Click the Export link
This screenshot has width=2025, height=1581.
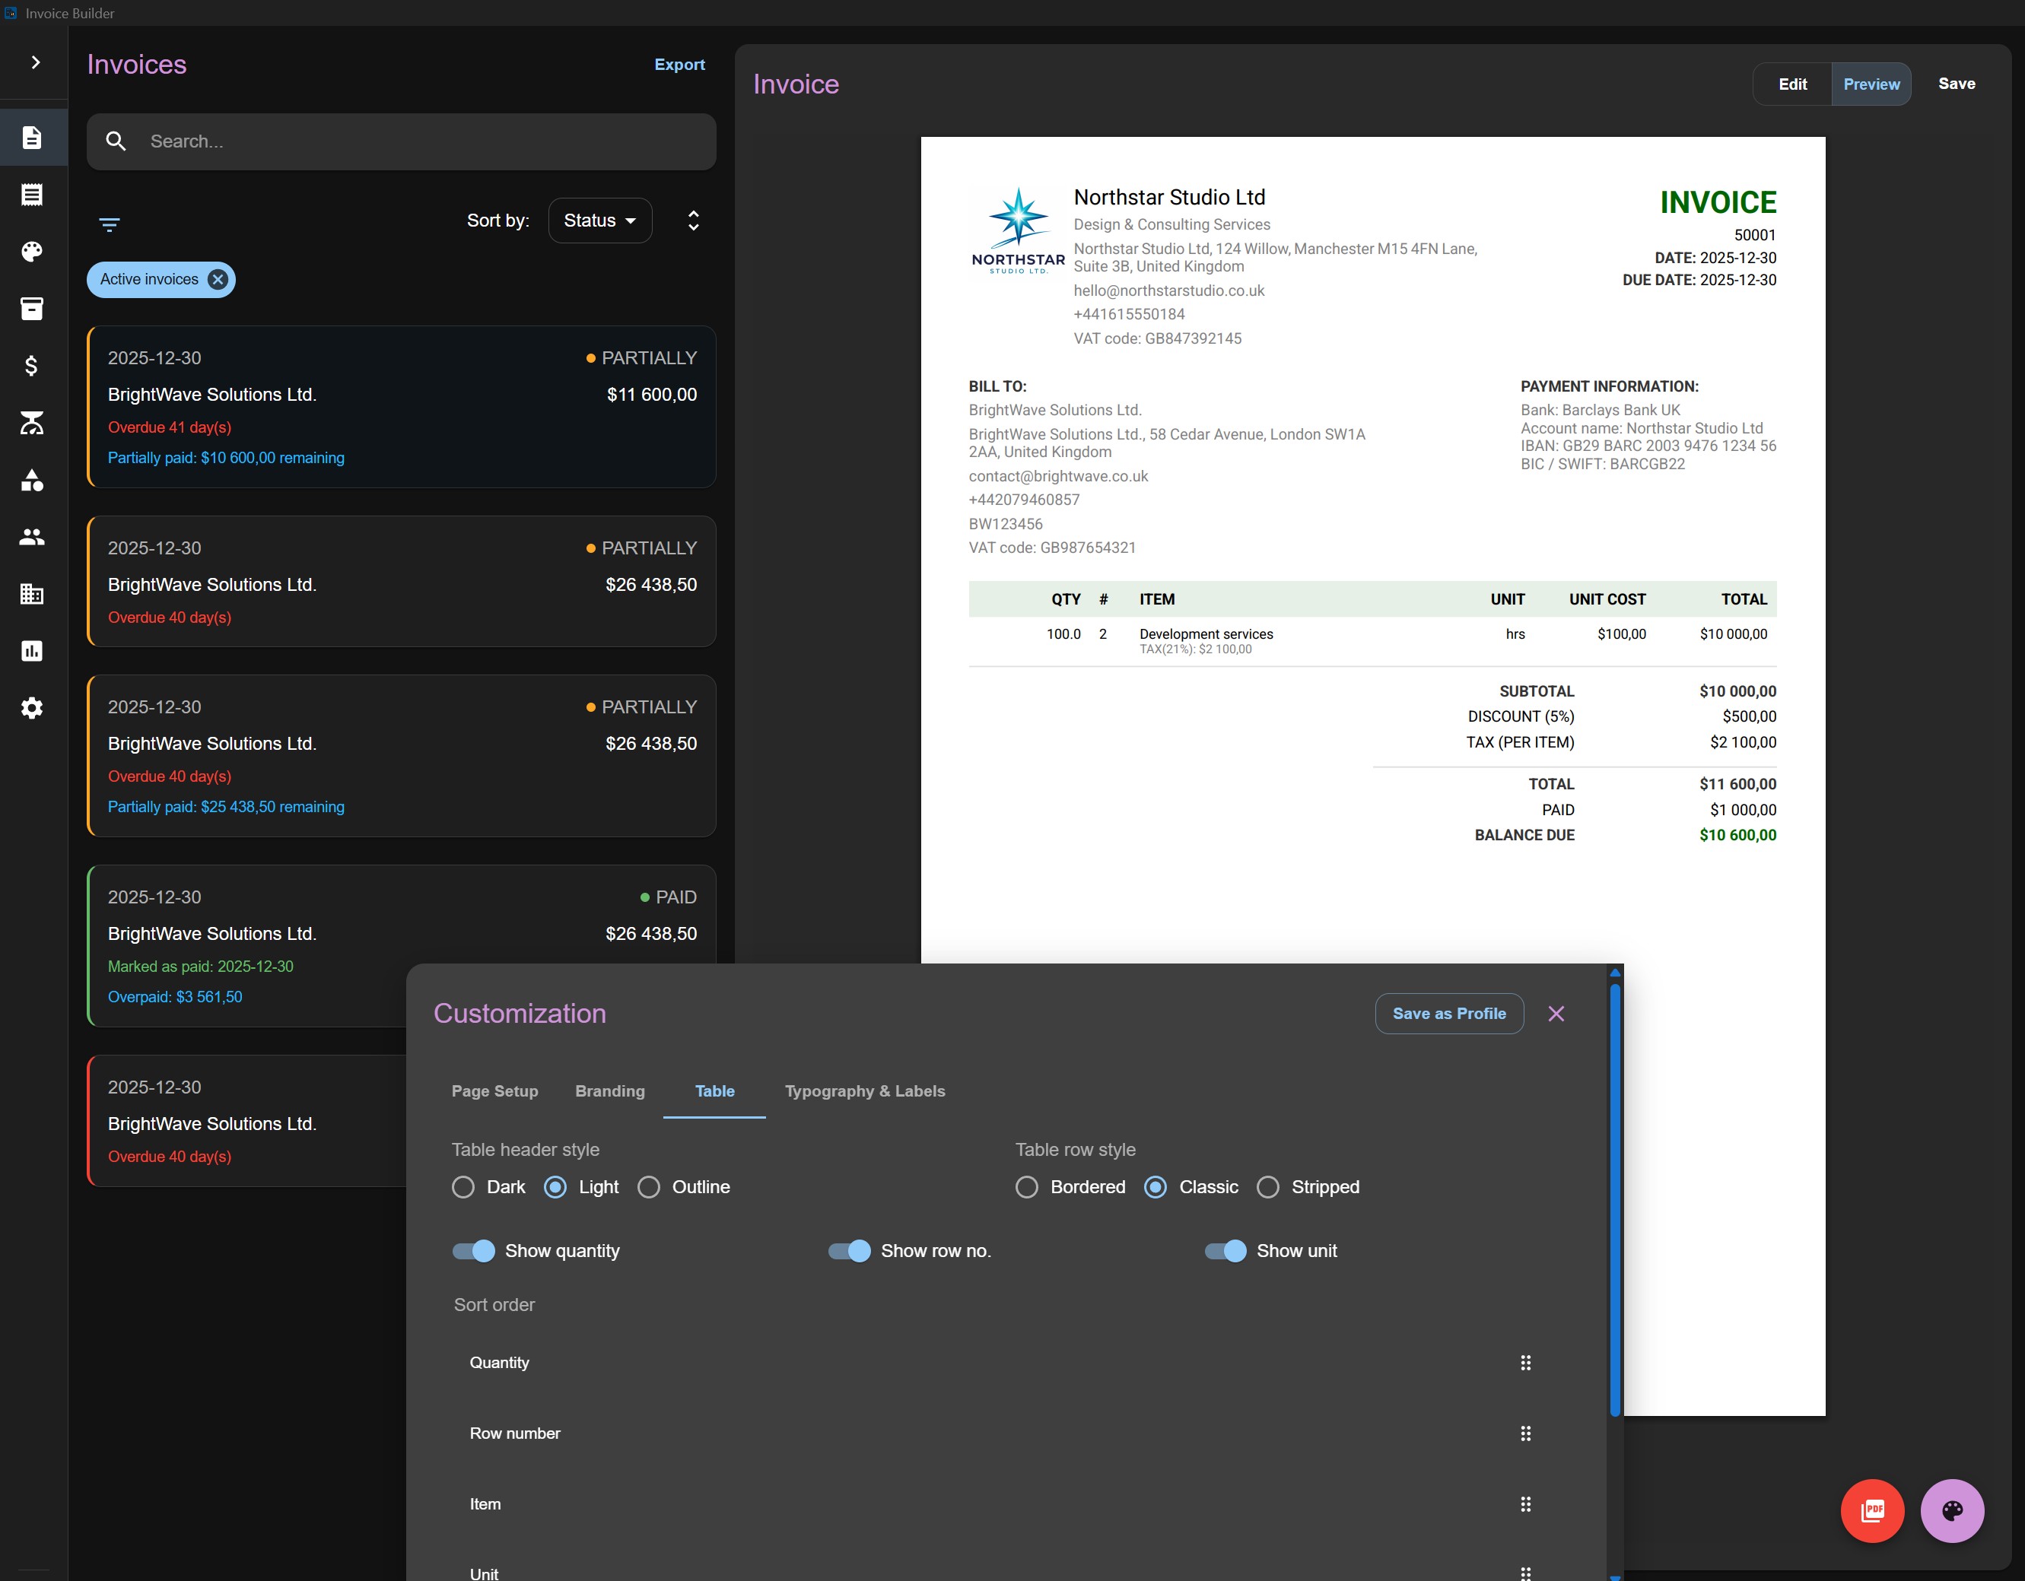(x=679, y=65)
